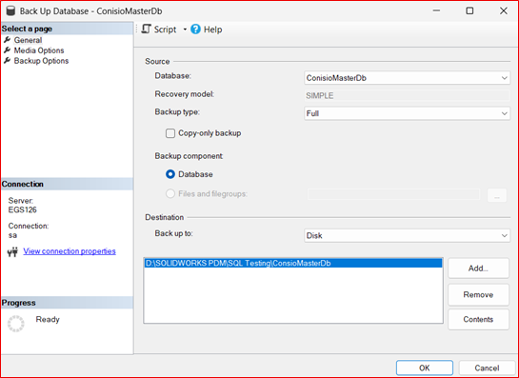Select the D:\SOLIDWORKS PDM backup destination path
Viewport: 519px width, 378px height.
point(293,263)
